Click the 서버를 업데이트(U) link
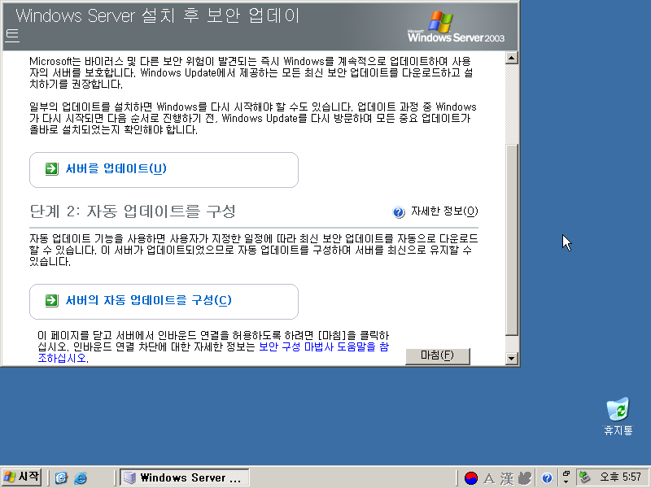The width and height of the screenshot is (651, 488). pos(116,168)
